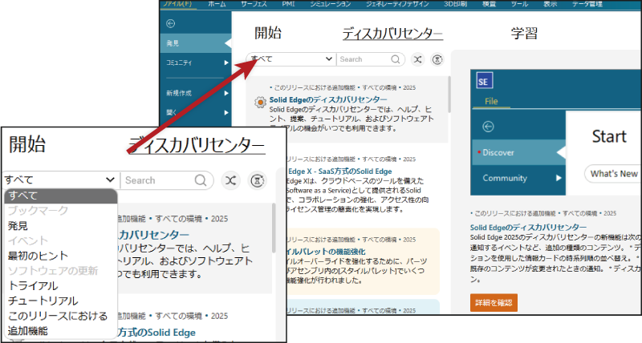
Task: Open the ファイル(F) menu
Action: point(178,4)
